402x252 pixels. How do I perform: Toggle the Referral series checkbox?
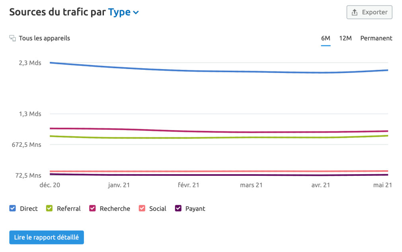(49, 208)
